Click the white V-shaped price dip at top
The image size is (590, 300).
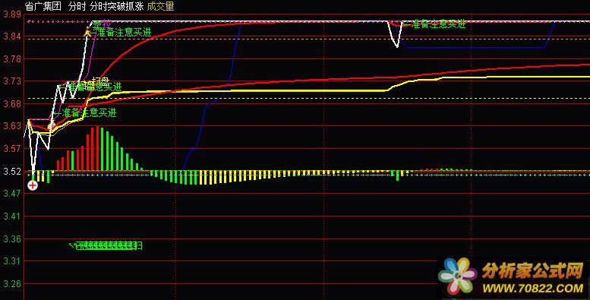[x=396, y=34]
